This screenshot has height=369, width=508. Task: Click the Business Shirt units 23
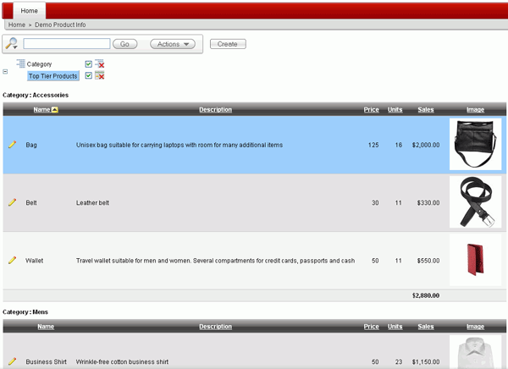(x=399, y=361)
